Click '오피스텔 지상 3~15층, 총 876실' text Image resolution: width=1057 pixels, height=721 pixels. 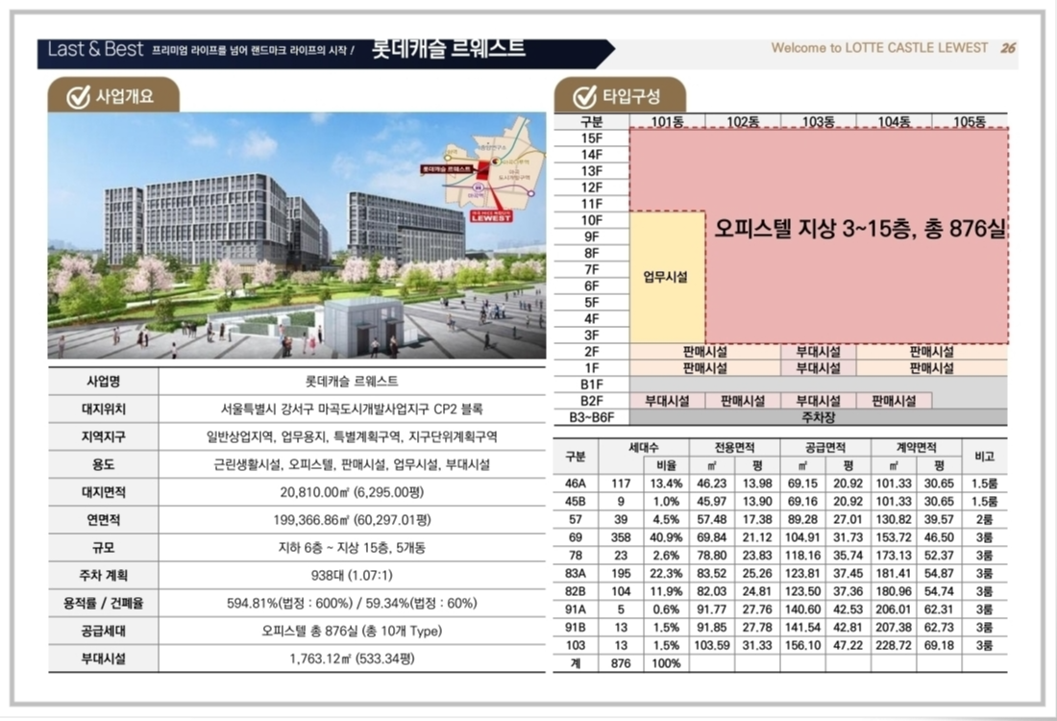859,230
